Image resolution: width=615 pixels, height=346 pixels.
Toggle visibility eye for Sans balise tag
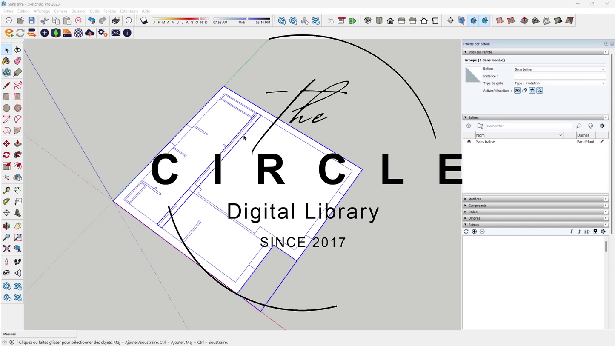pos(469,142)
